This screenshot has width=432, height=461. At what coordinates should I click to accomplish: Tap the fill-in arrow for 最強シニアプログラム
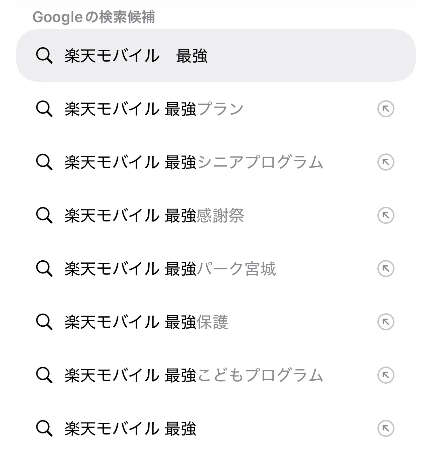click(x=385, y=162)
